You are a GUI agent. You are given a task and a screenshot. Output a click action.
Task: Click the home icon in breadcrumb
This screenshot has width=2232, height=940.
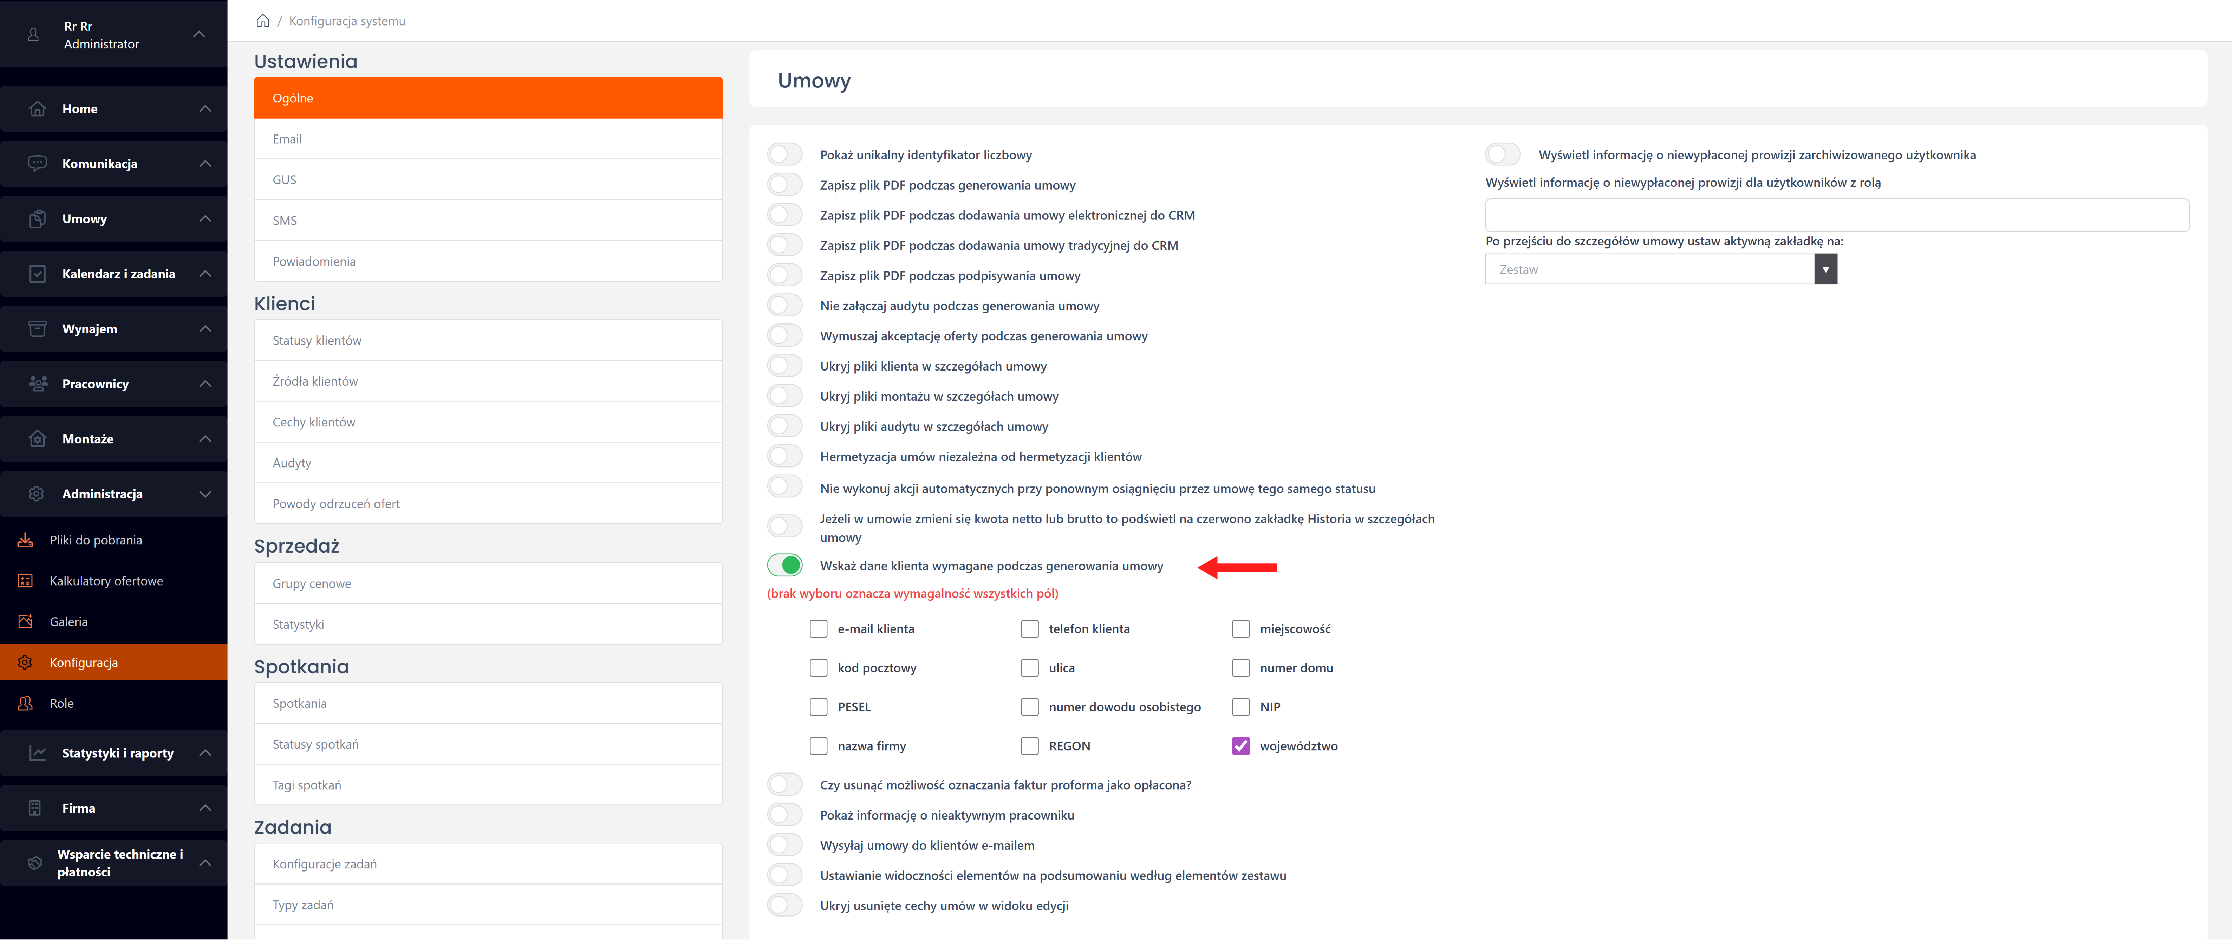click(263, 21)
